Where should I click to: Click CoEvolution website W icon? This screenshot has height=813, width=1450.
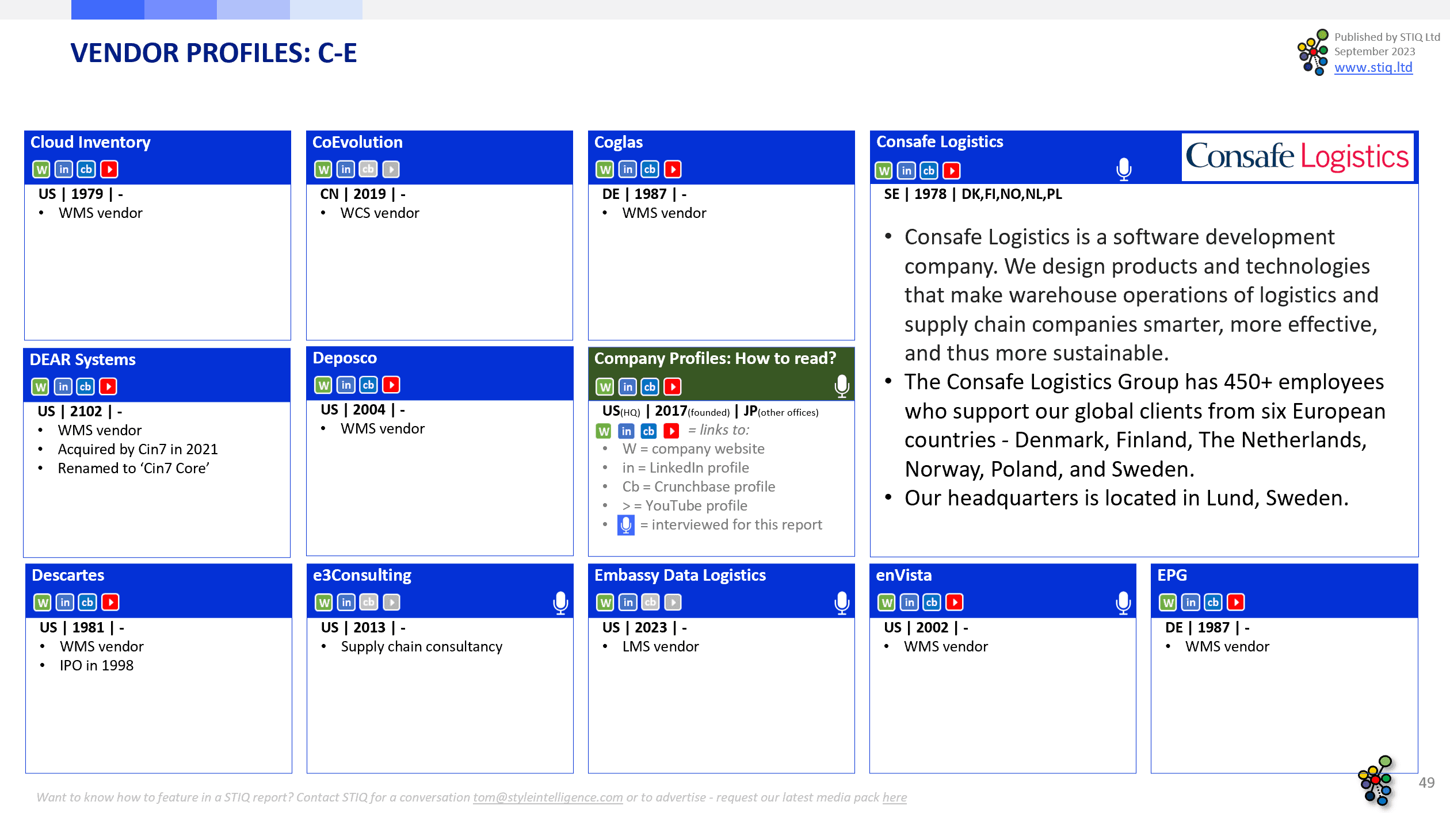point(323,170)
